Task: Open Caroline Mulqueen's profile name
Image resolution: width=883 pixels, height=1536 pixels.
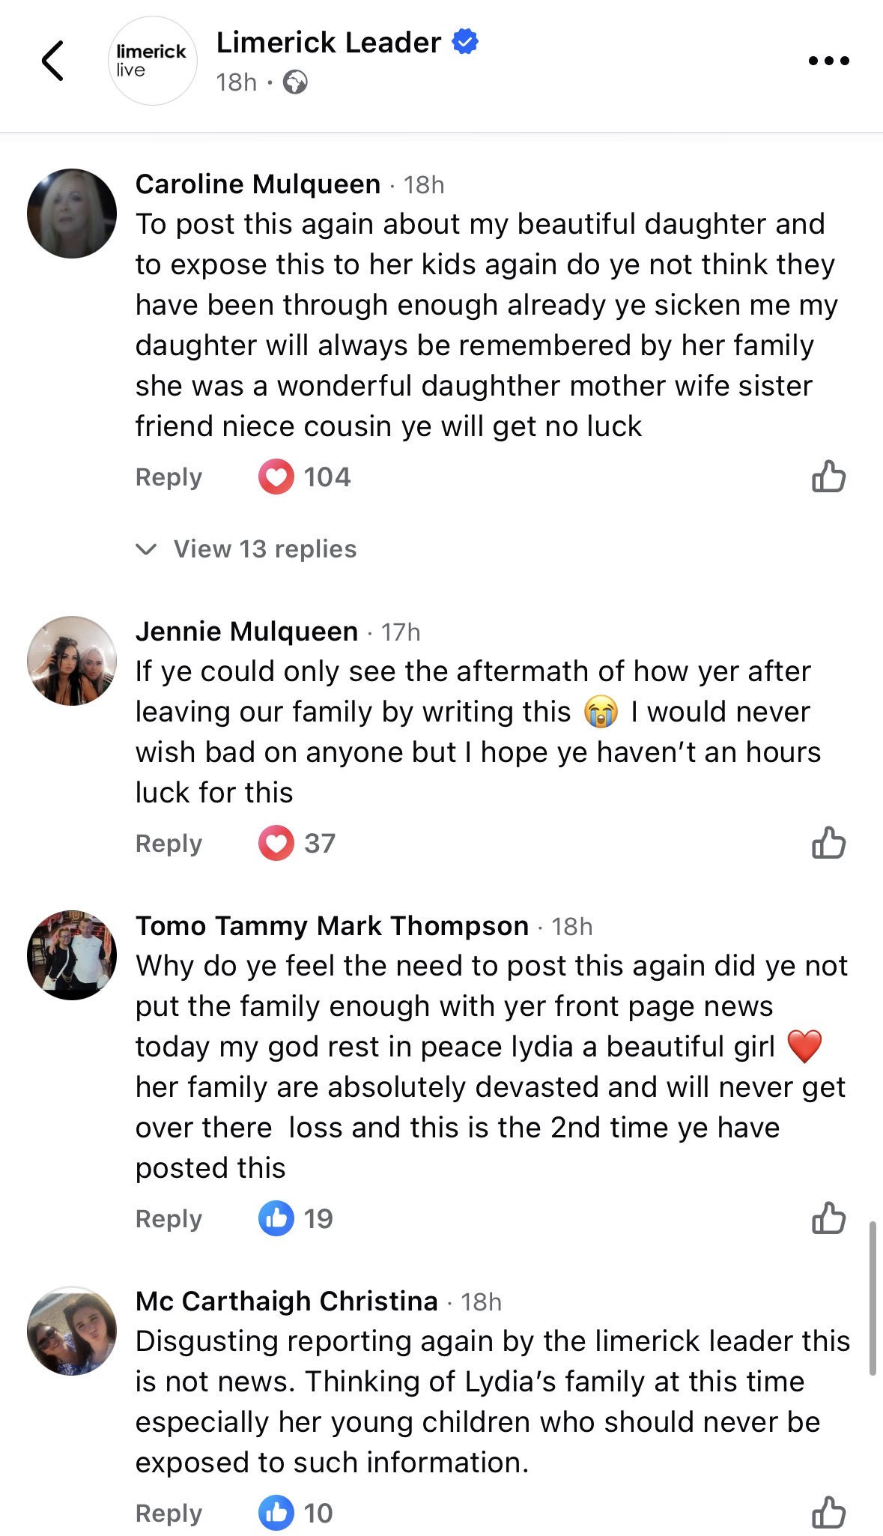Action: (x=258, y=184)
